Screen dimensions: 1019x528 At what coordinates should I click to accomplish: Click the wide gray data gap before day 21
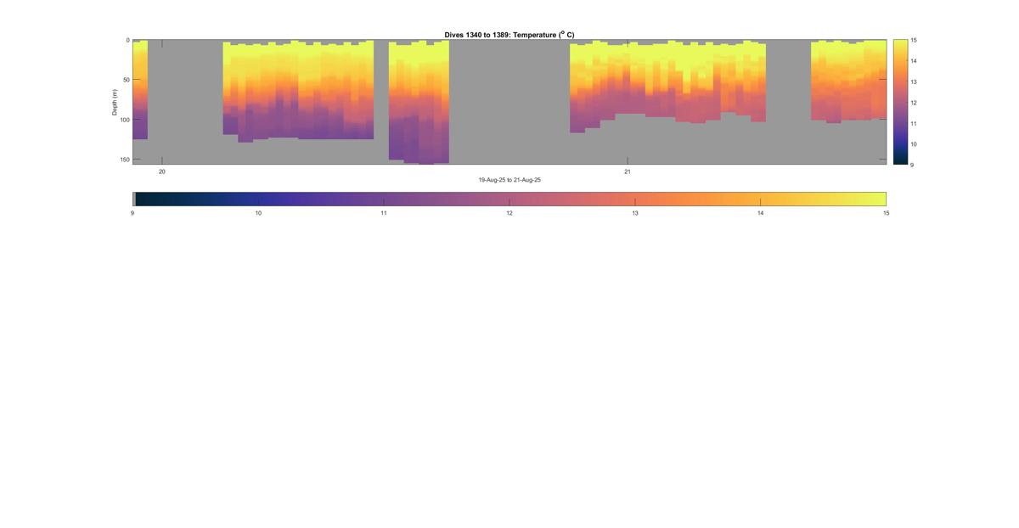(509, 102)
